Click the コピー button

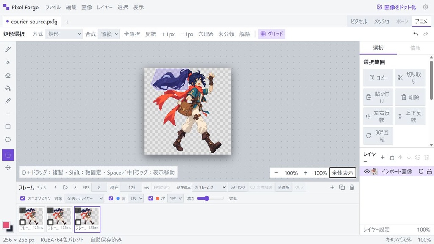click(378, 78)
